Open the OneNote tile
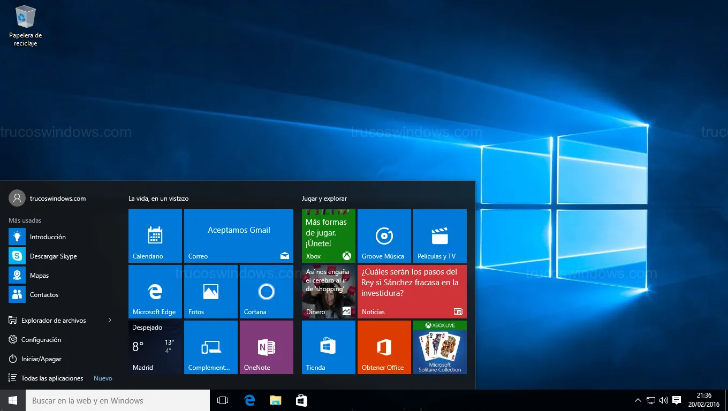 point(266,347)
